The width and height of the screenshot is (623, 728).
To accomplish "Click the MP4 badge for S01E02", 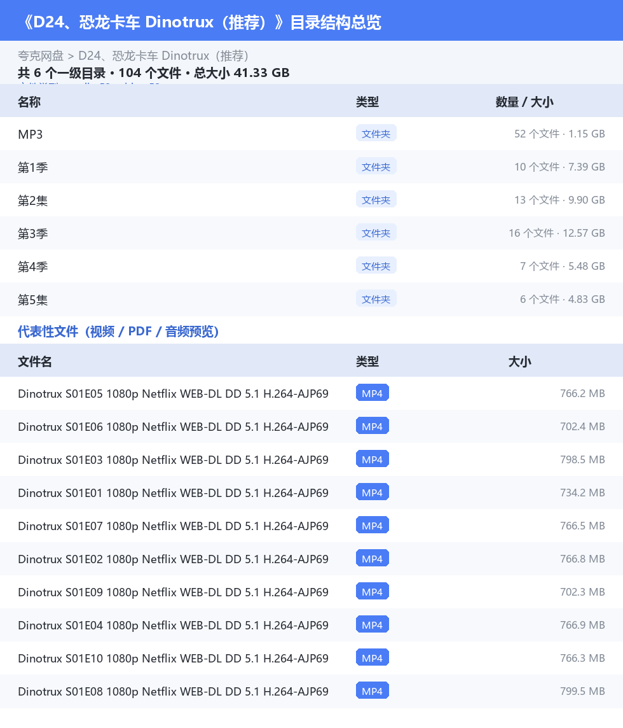I will (373, 559).
